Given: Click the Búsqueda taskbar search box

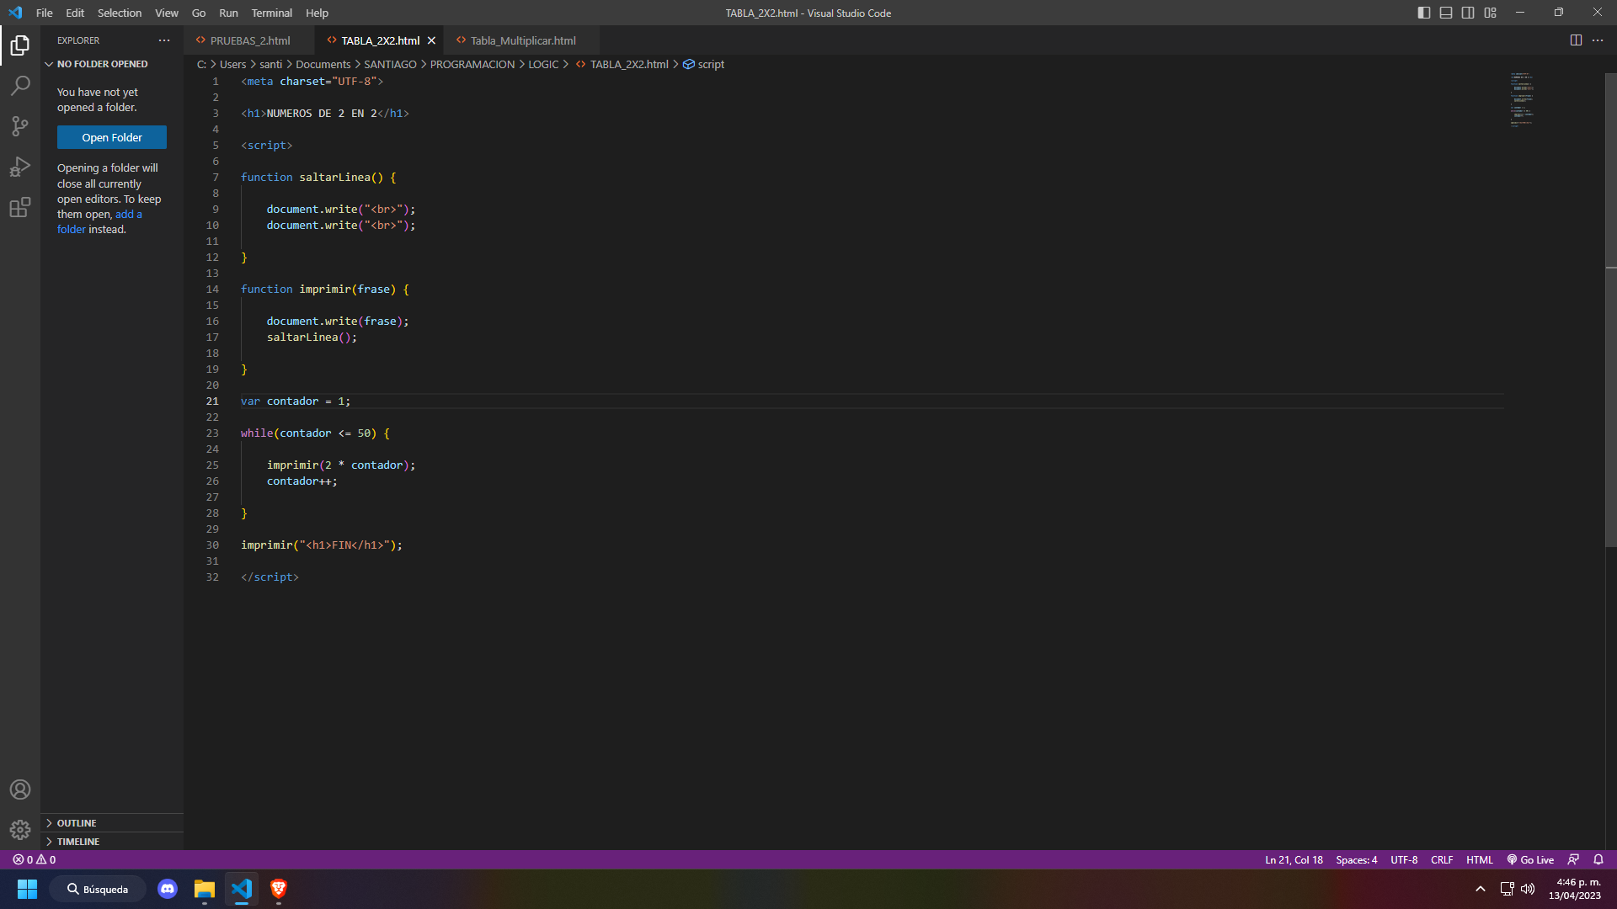Looking at the screenshot, I should coord(98,889).
